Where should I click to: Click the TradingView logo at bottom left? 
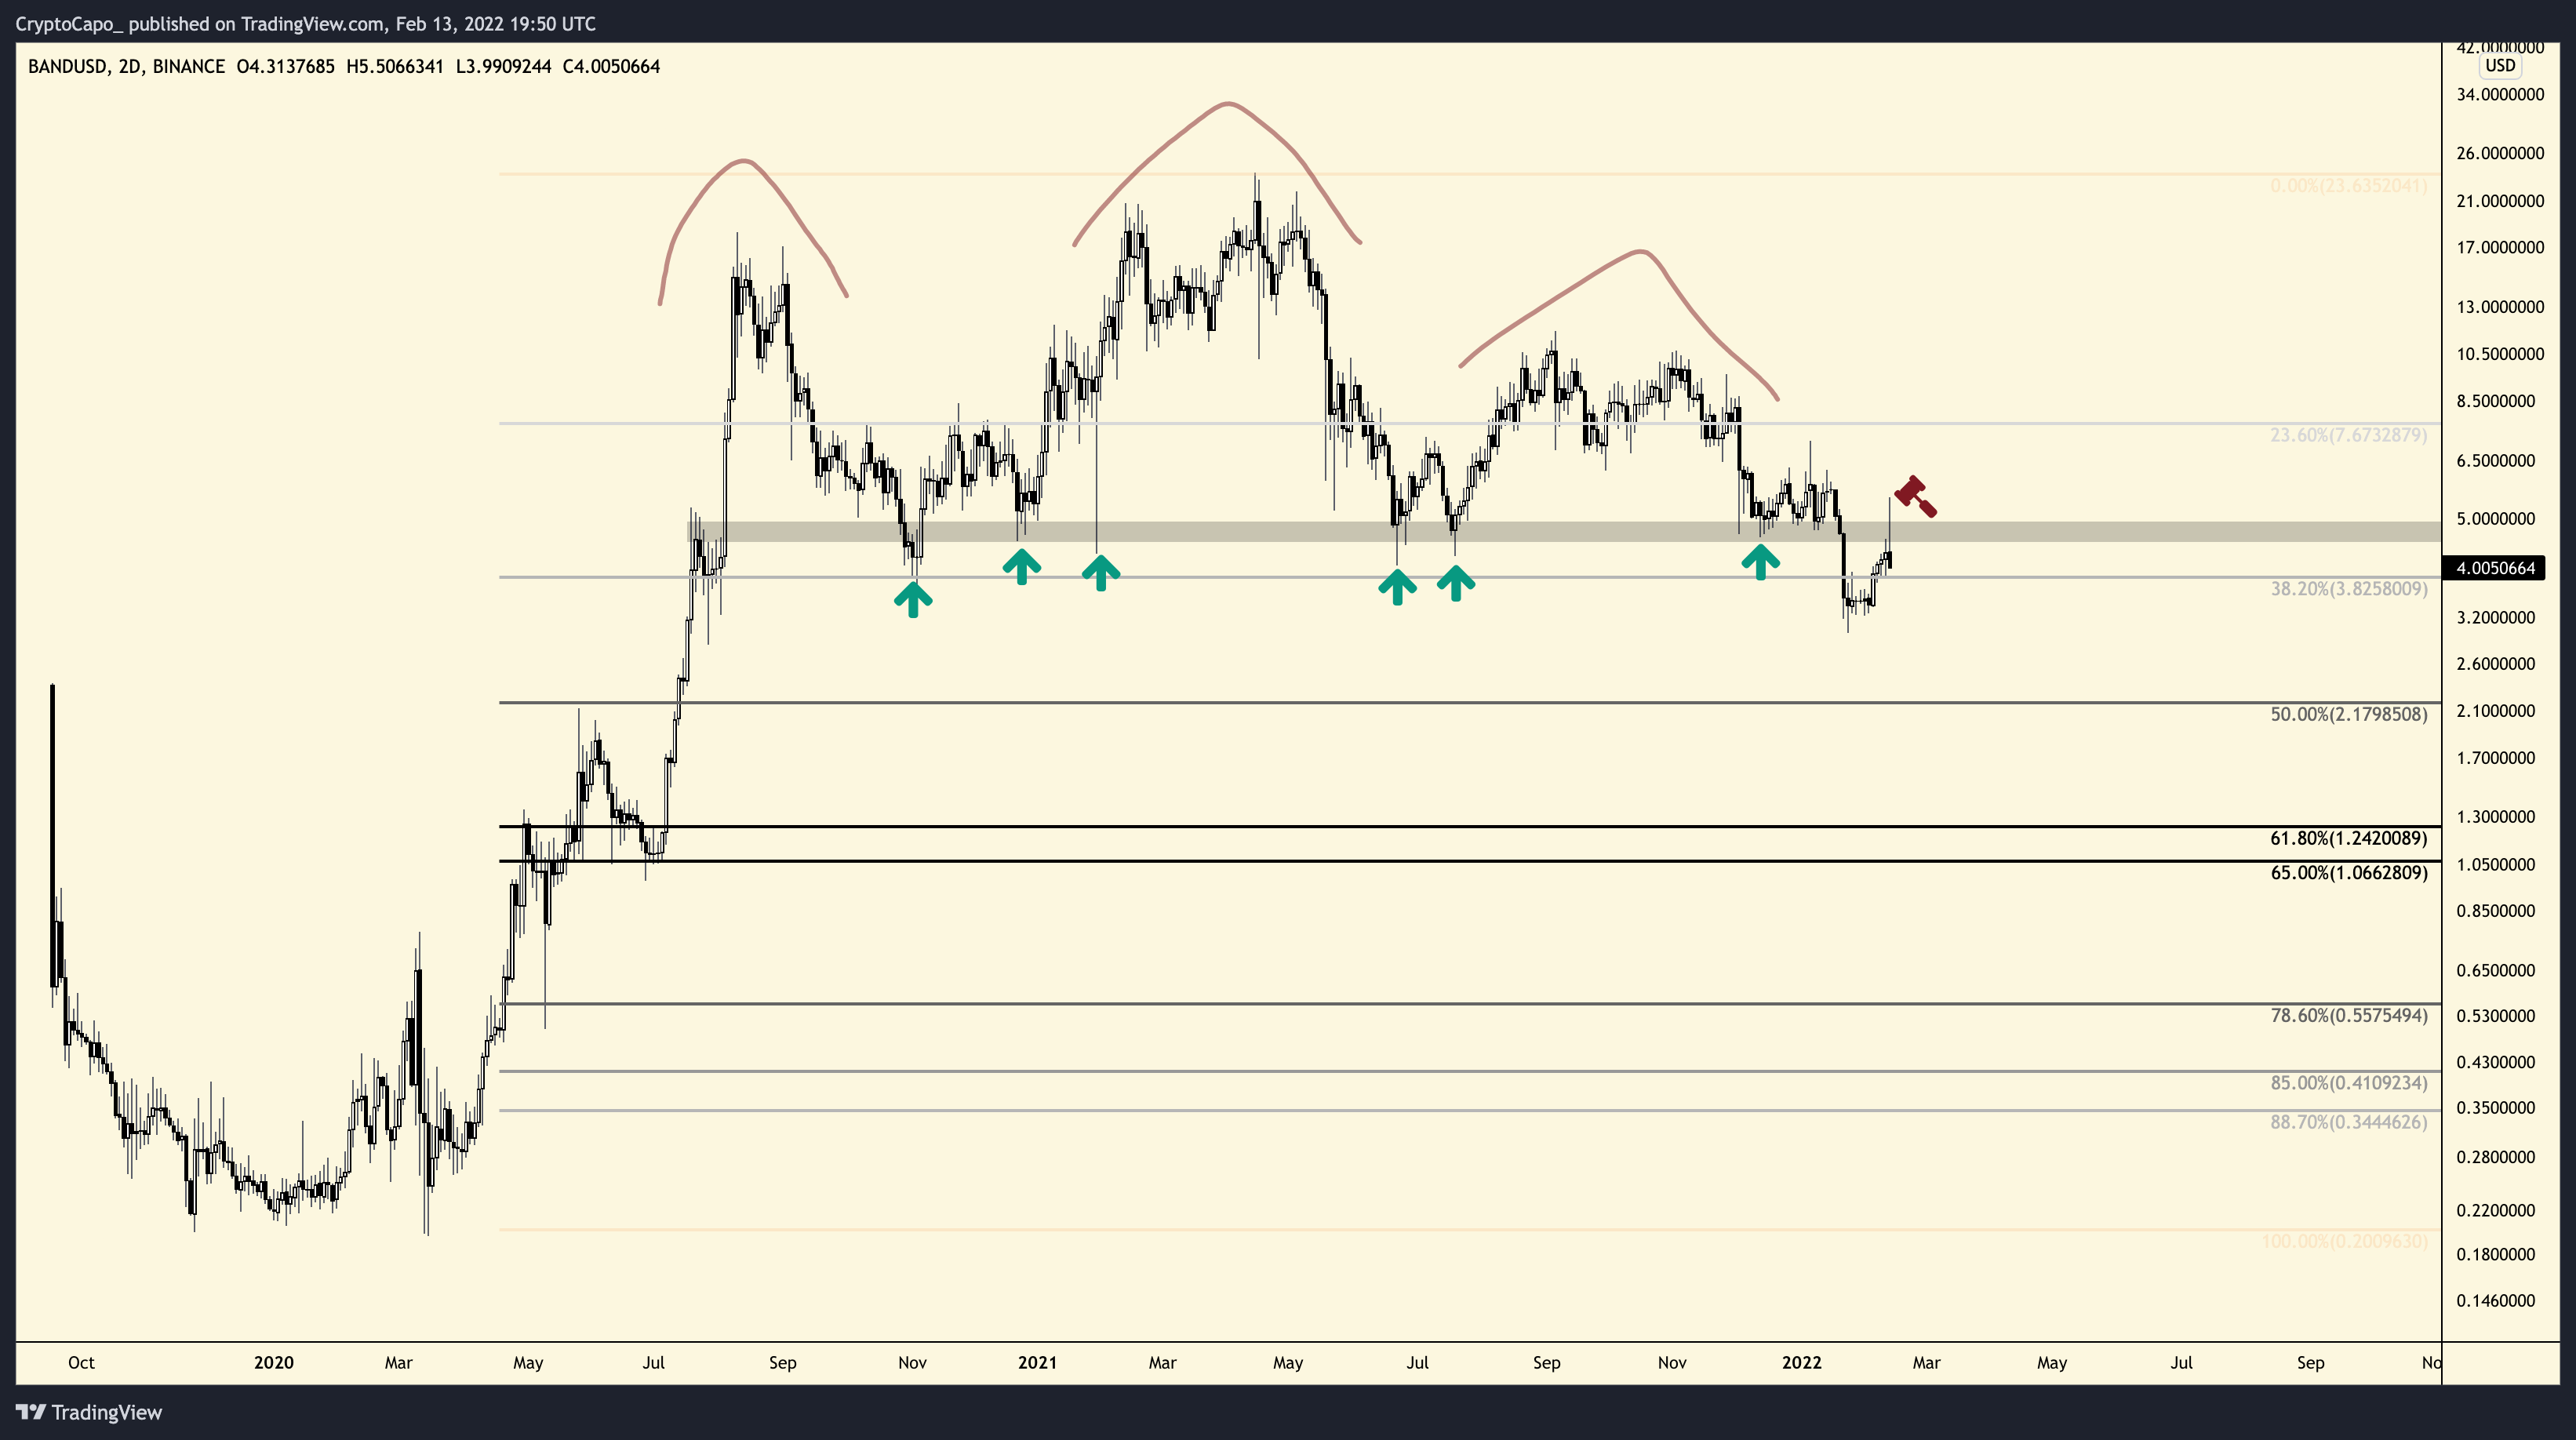[89, 1412]
